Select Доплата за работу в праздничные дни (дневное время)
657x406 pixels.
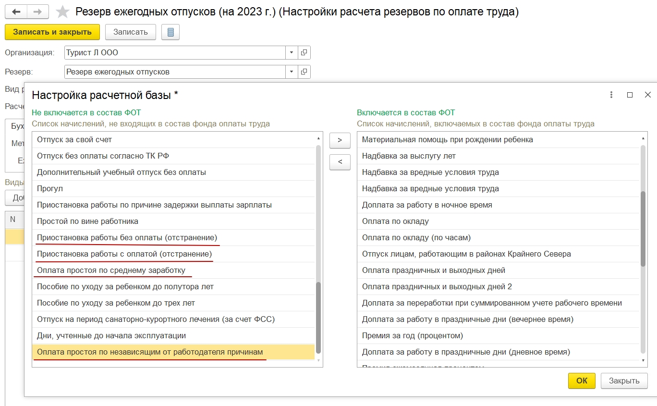499,352
